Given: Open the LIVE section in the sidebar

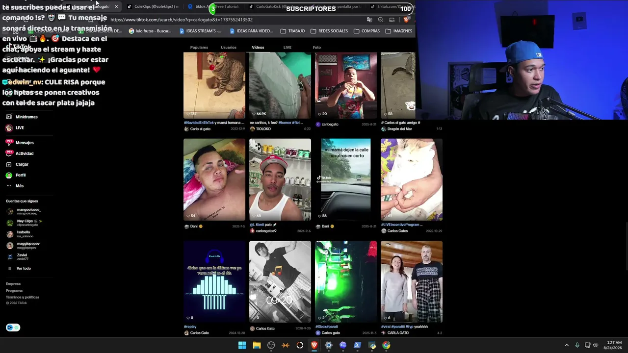Looking at the screenshot, I should point(15,128).
